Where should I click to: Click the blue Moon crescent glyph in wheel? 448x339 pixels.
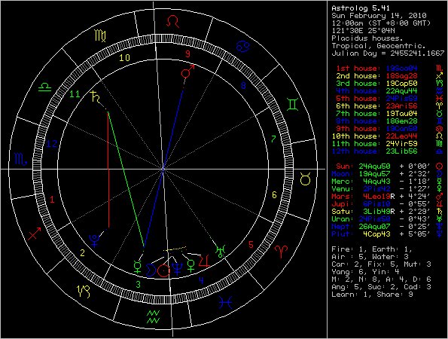[151, 270]
